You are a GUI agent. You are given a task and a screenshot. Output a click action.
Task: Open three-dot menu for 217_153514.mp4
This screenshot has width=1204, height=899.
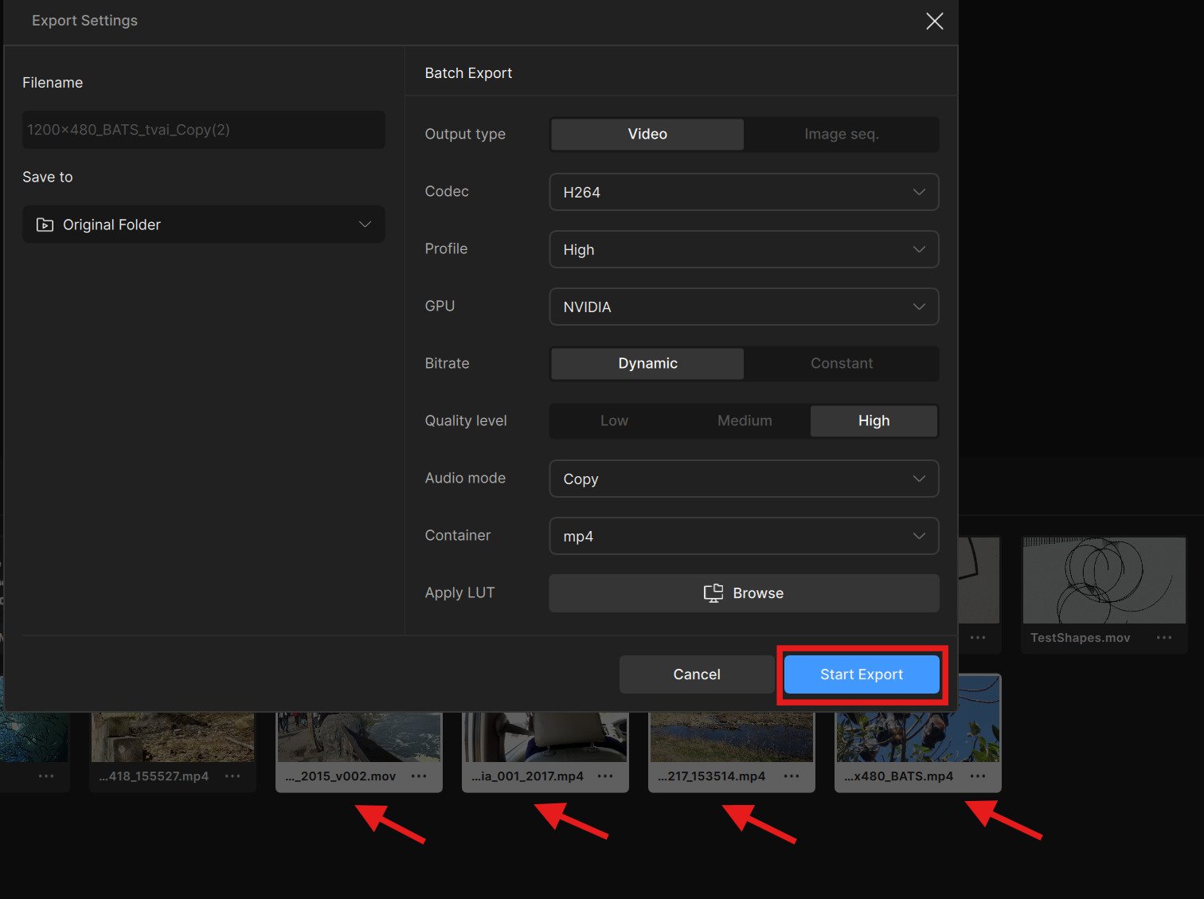pos(792,776)
